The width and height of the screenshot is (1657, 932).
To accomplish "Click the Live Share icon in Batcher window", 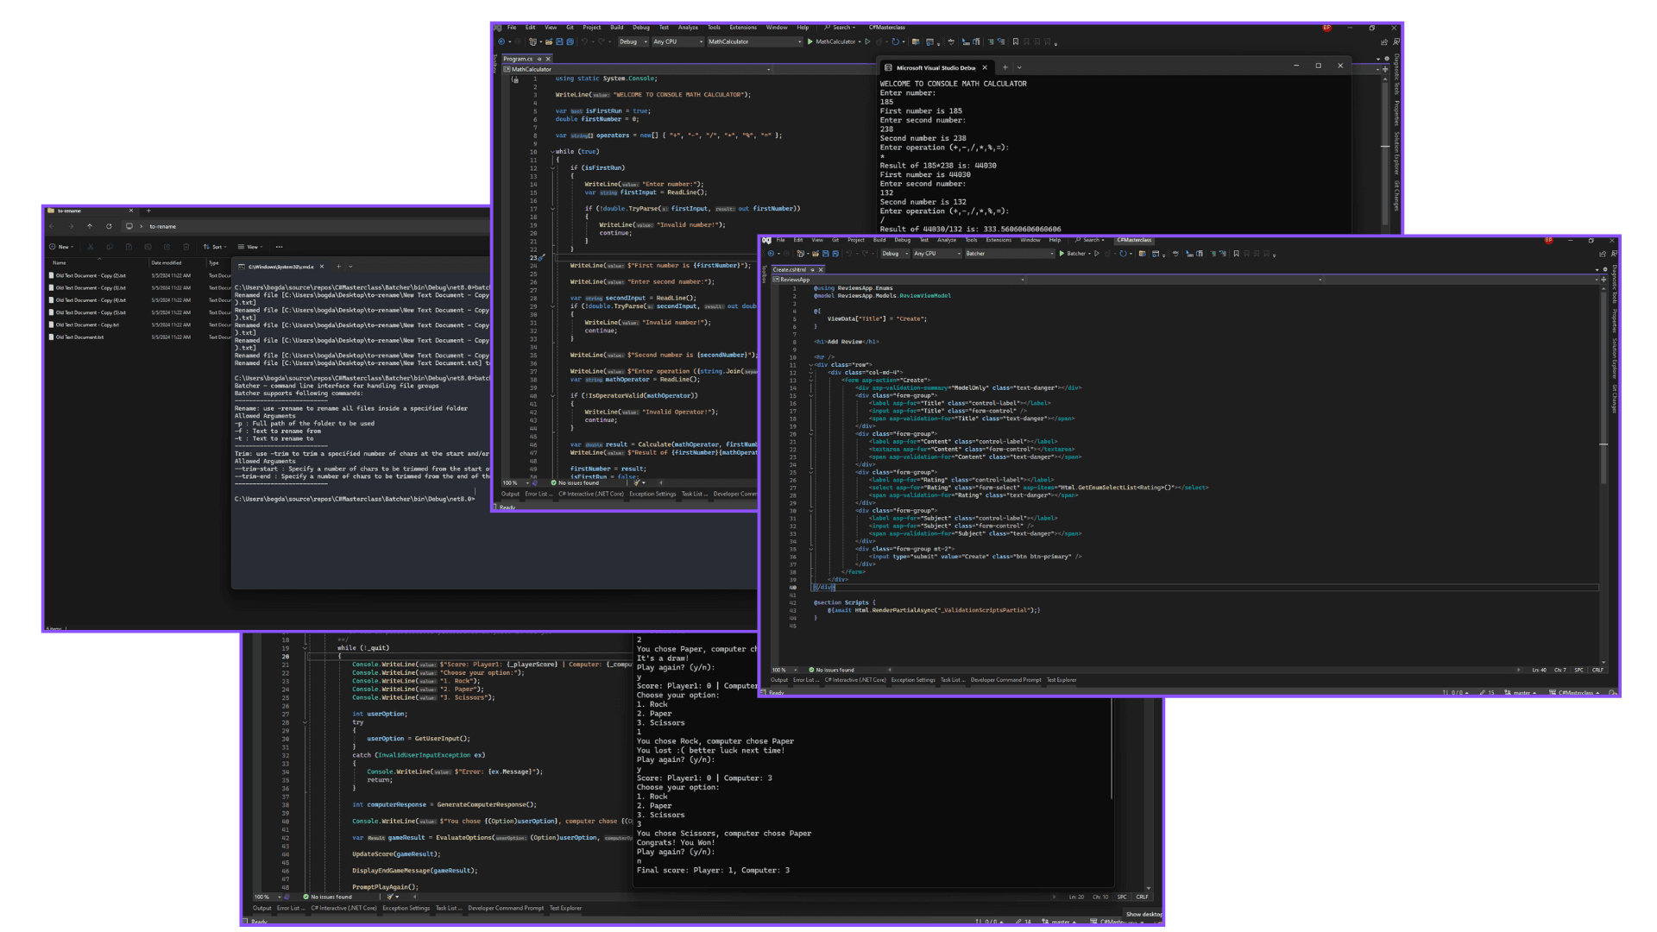I will (1603, 254).
